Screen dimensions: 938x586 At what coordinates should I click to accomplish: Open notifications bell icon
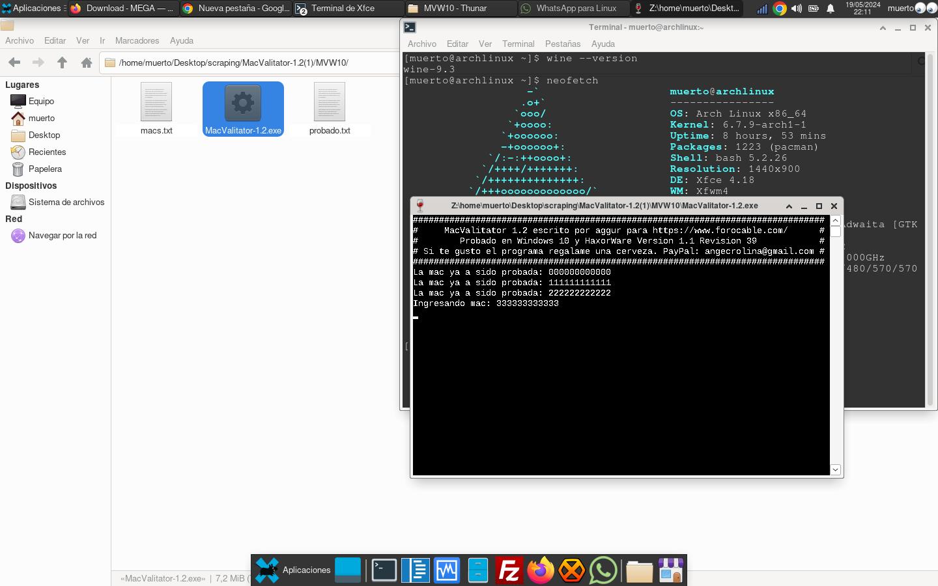[831, 8]
